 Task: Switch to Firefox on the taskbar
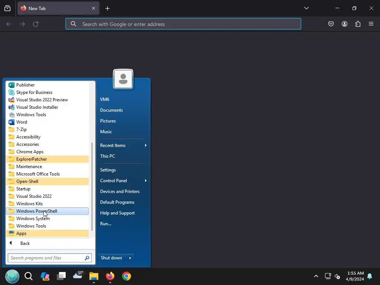(x=110, y=276)
